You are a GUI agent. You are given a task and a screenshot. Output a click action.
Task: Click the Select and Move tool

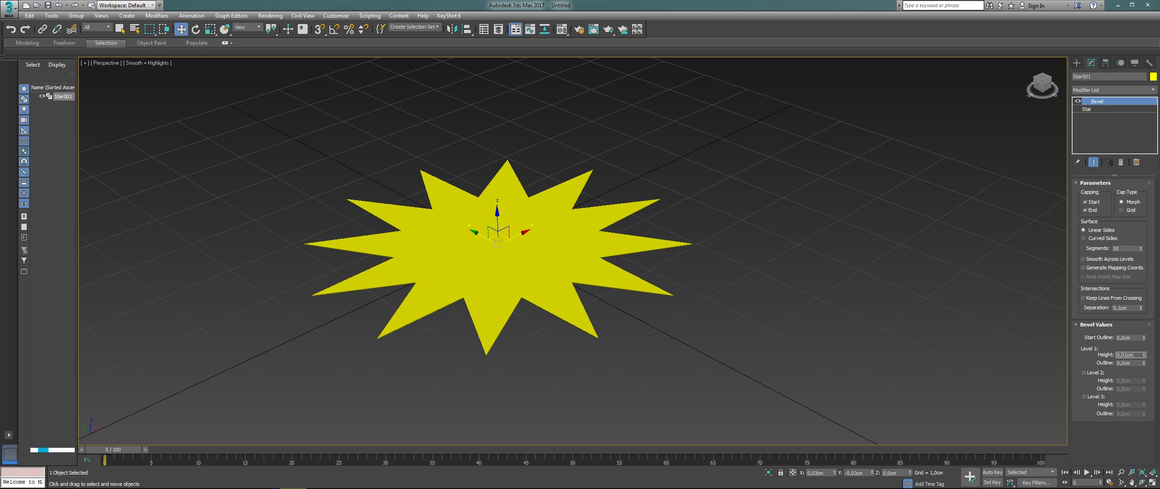[x=181, y=29]
